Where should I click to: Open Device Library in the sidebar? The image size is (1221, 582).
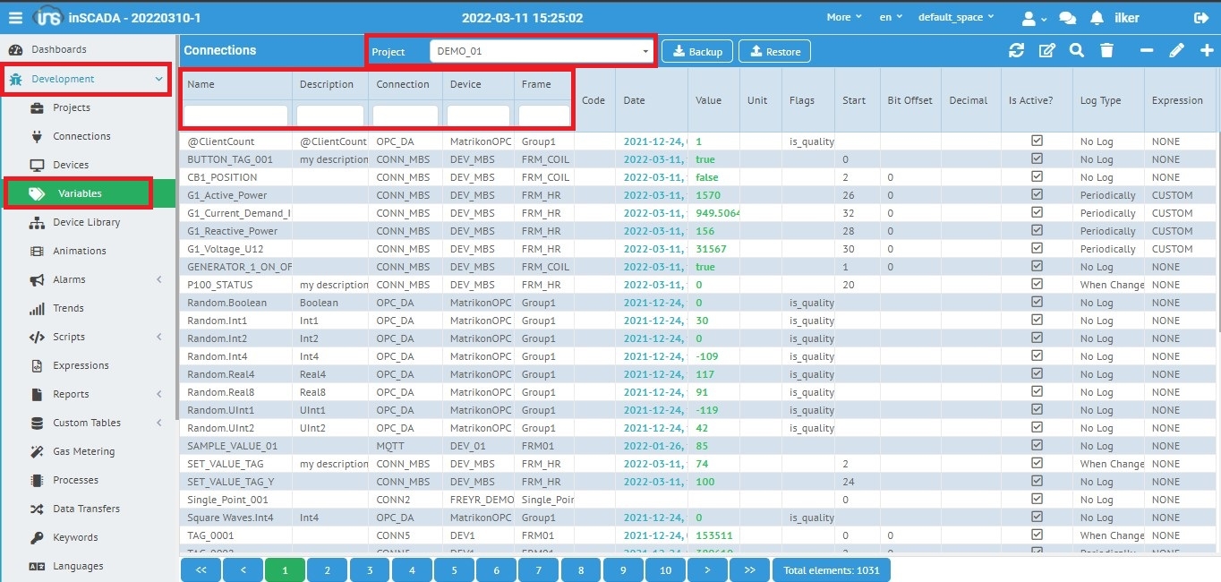coord(86,222)
